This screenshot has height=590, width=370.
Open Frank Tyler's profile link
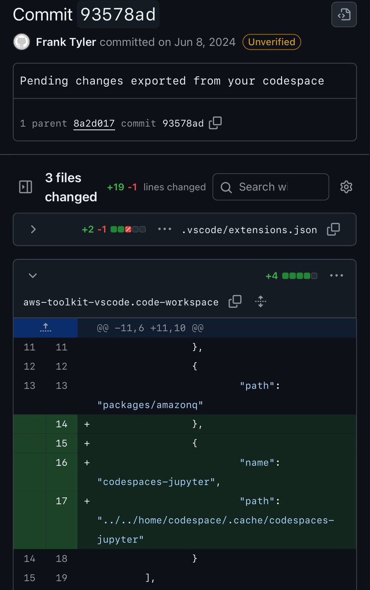click(66, 42)
